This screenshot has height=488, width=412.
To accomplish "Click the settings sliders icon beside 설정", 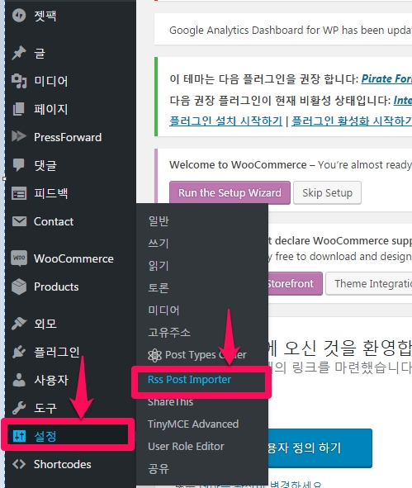I will click(19, 436).
